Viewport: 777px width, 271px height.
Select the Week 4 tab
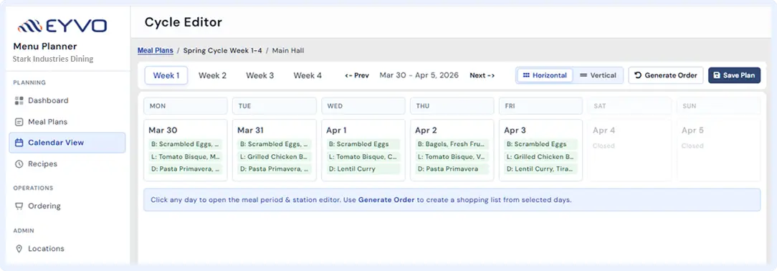pos(308,75)
